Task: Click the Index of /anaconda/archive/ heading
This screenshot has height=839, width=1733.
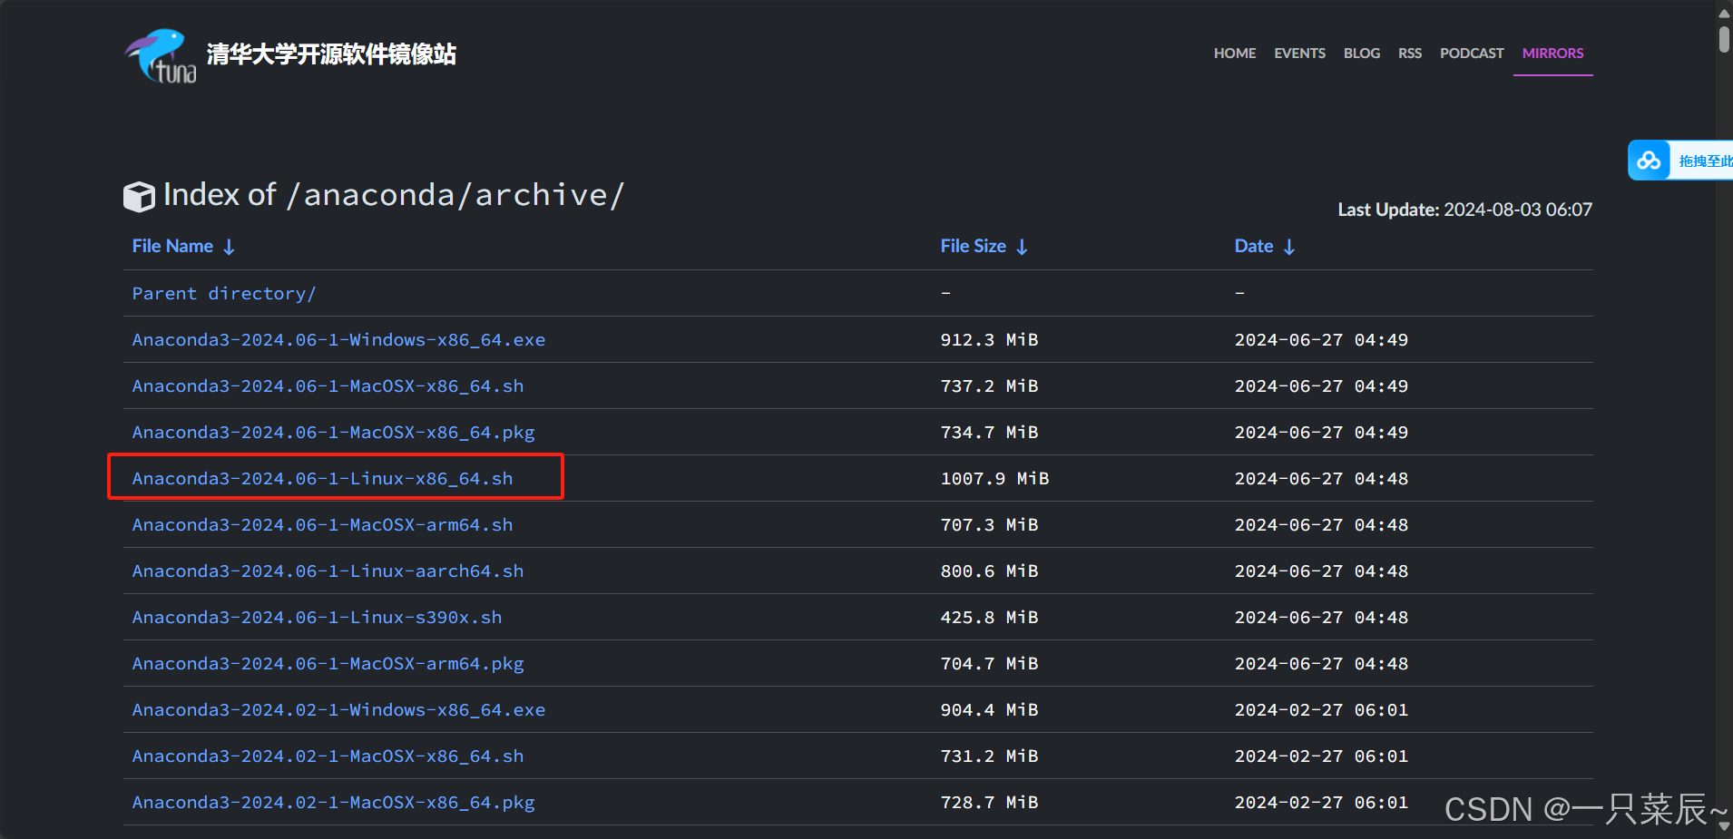Action: (394, 195)
